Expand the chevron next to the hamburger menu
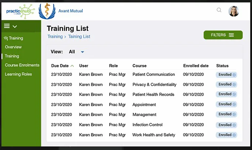Screen dimensions: 252x150 [x=15, y=27]
